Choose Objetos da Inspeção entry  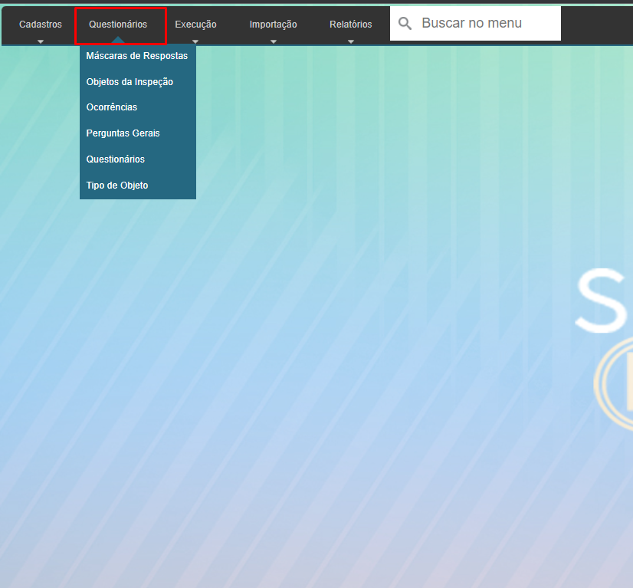click(x=130, y=82)
